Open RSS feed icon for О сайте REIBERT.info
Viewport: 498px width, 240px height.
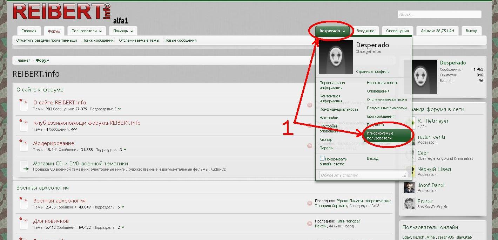click(x=310, y=105)
